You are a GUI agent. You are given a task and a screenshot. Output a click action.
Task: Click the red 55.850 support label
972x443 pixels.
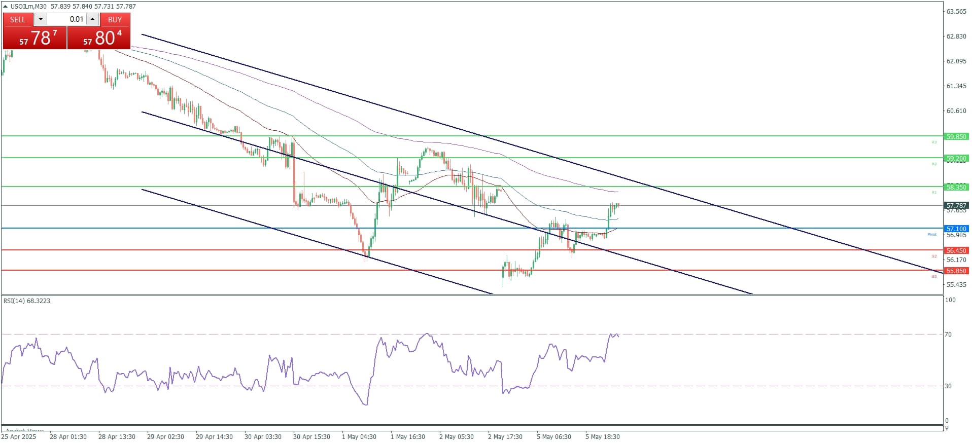956,271
